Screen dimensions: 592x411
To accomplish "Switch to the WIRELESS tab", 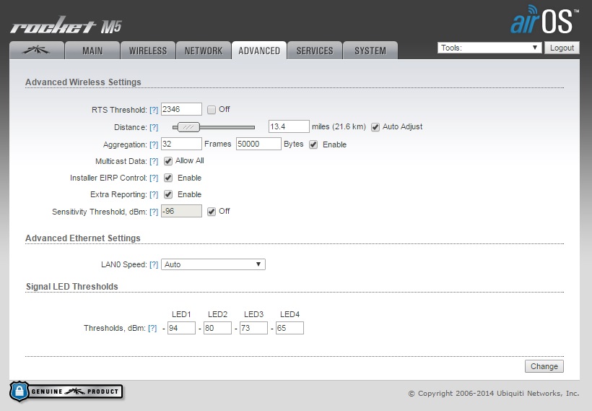I will coord(147,51).
